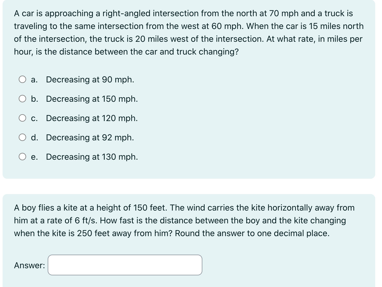Choose the answer 'Decreasing at 130 mph'
Screen dimensions: 382x287
(92, 157)
